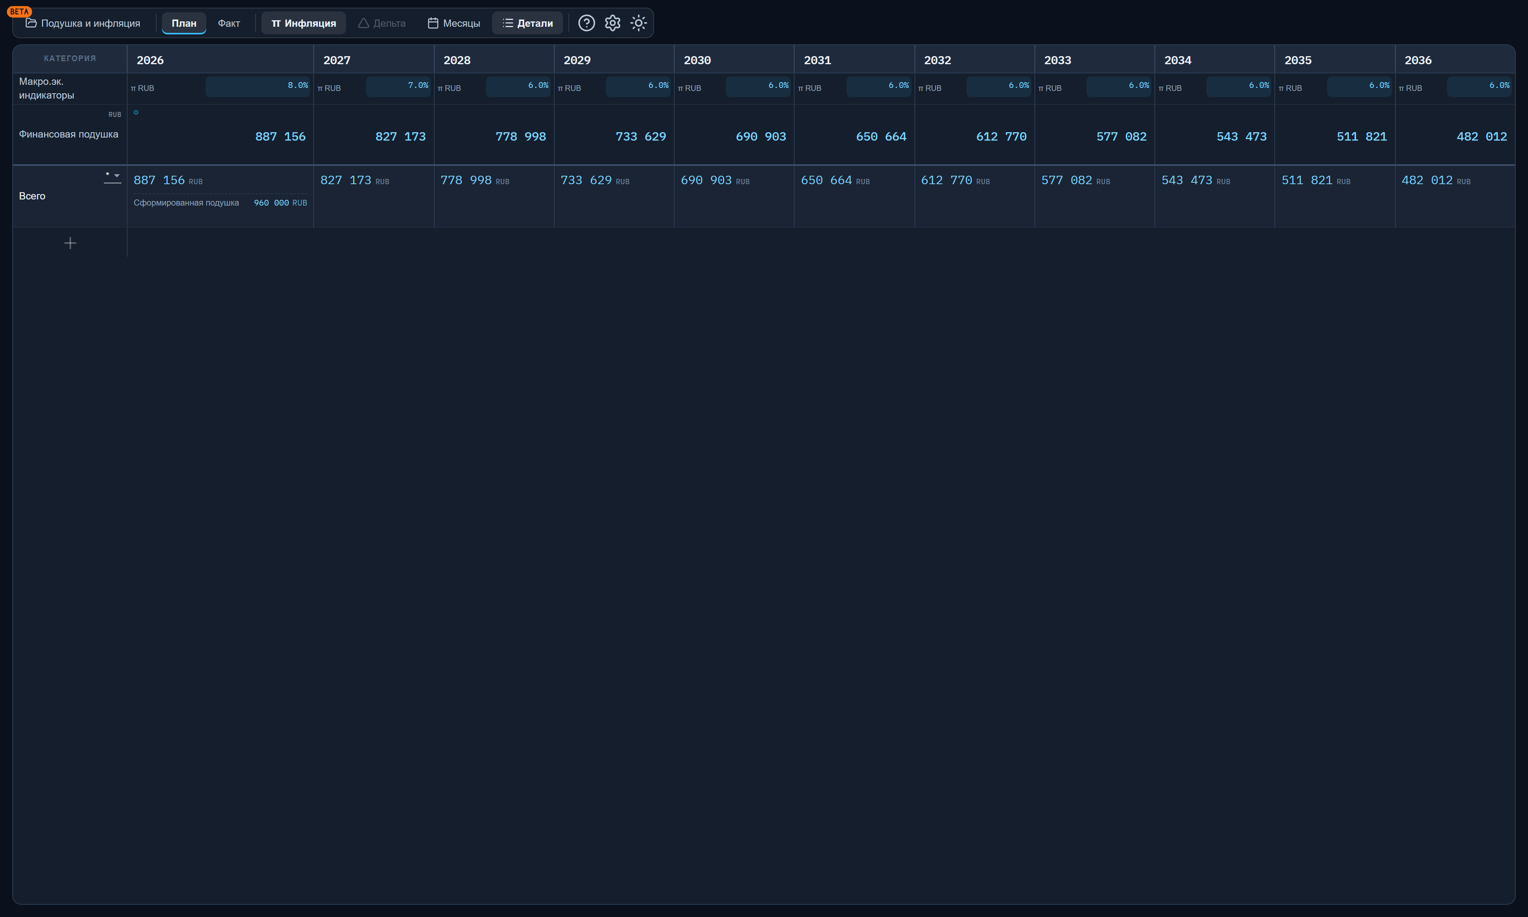The height and width of the screenshot is (917, 1528).
Task: Edit the 2036 inflation rate field
Action: coord(1479,86)
